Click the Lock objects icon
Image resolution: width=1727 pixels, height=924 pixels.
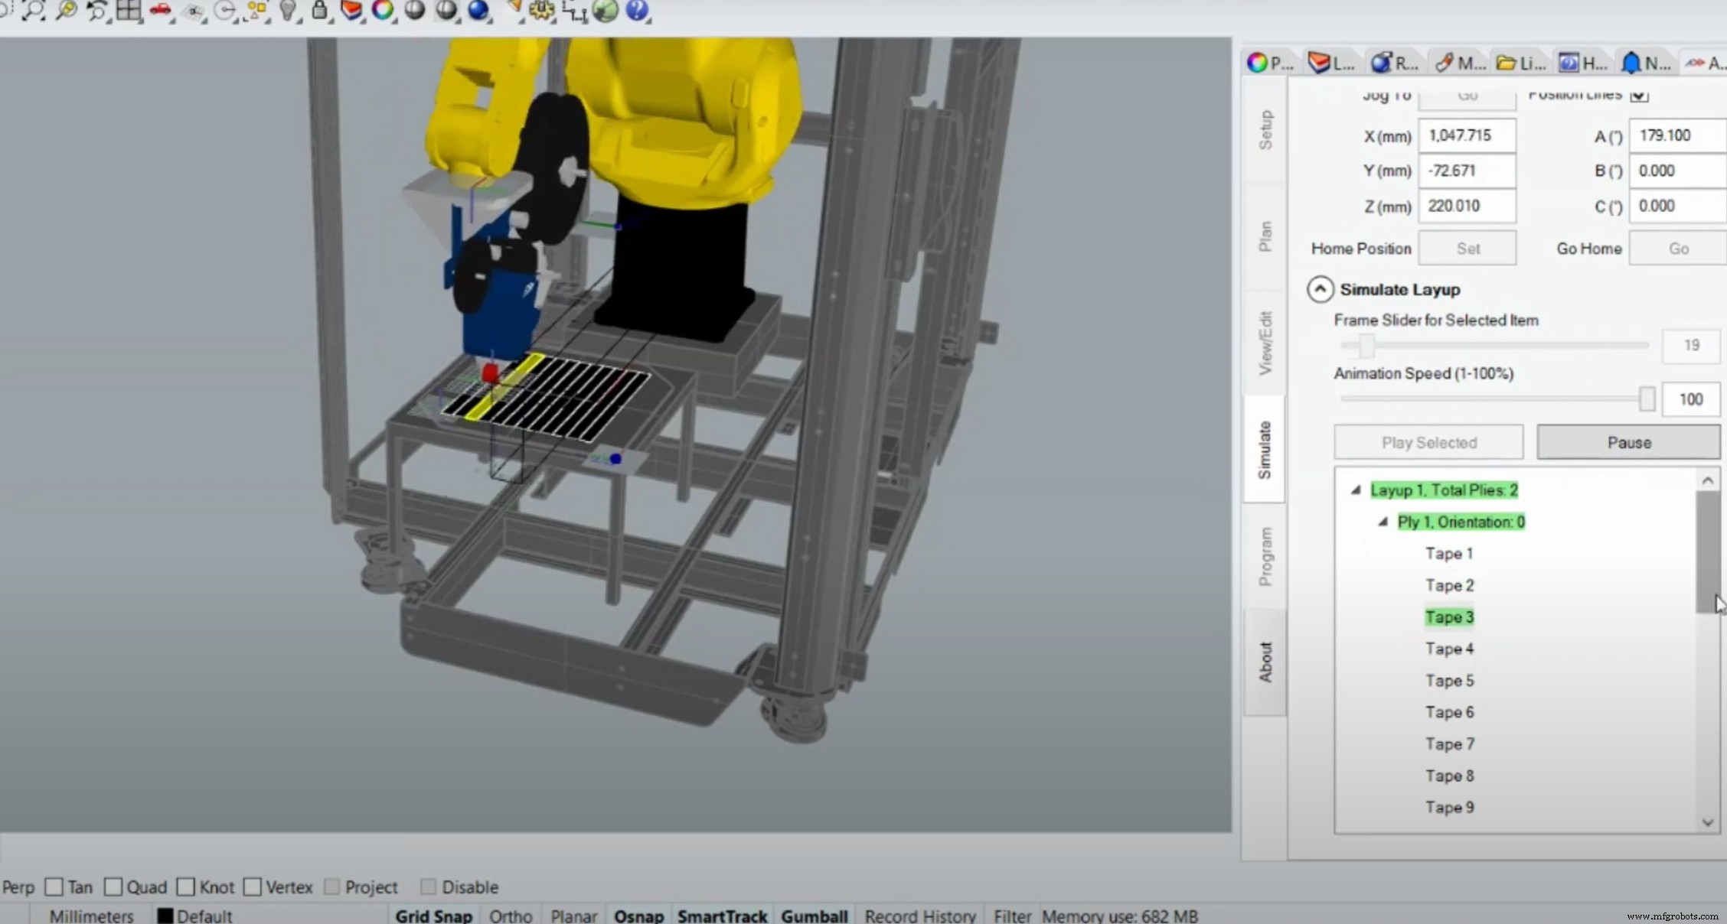[x=320, y=11]
